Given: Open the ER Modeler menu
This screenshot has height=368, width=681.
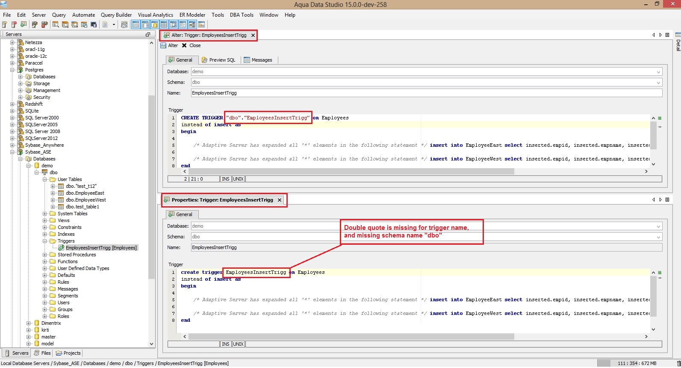Looking at the screenshot, I should point(192,15).
